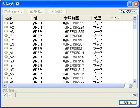Select the row named _A2
Screen dimensions: 140x108
click(x=68, y=27)
